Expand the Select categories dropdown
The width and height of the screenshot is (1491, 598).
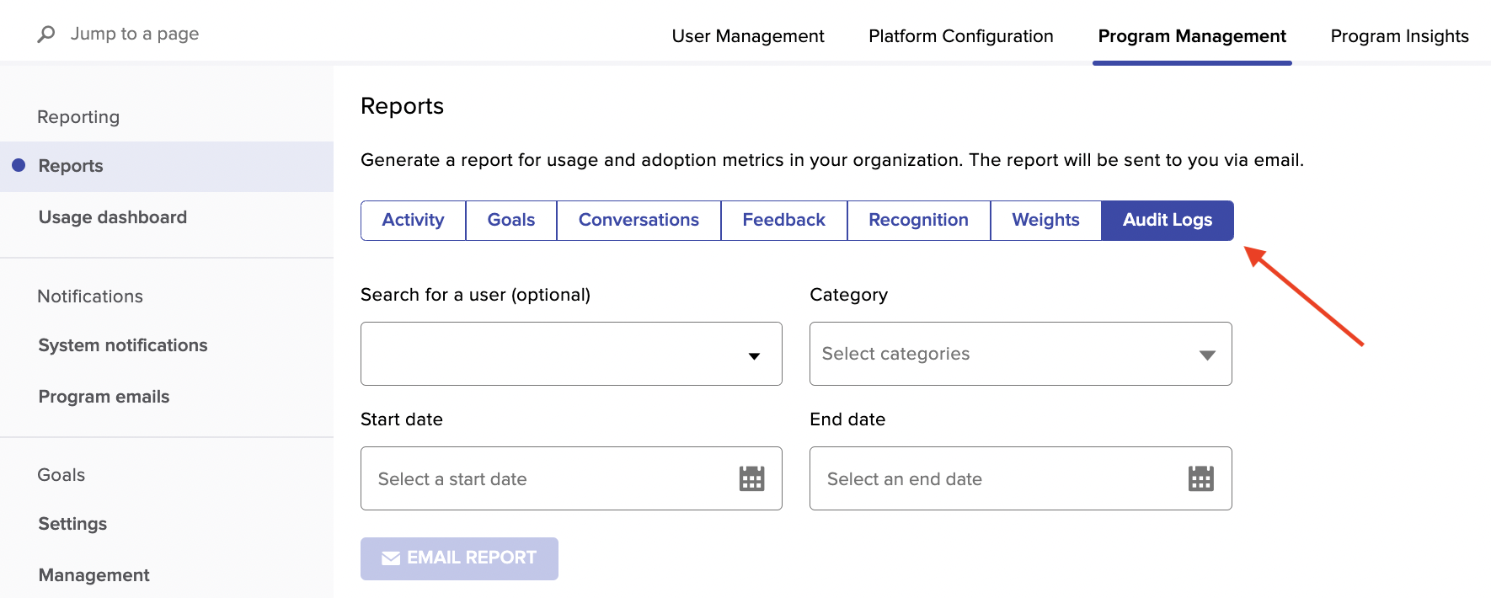1020,354
